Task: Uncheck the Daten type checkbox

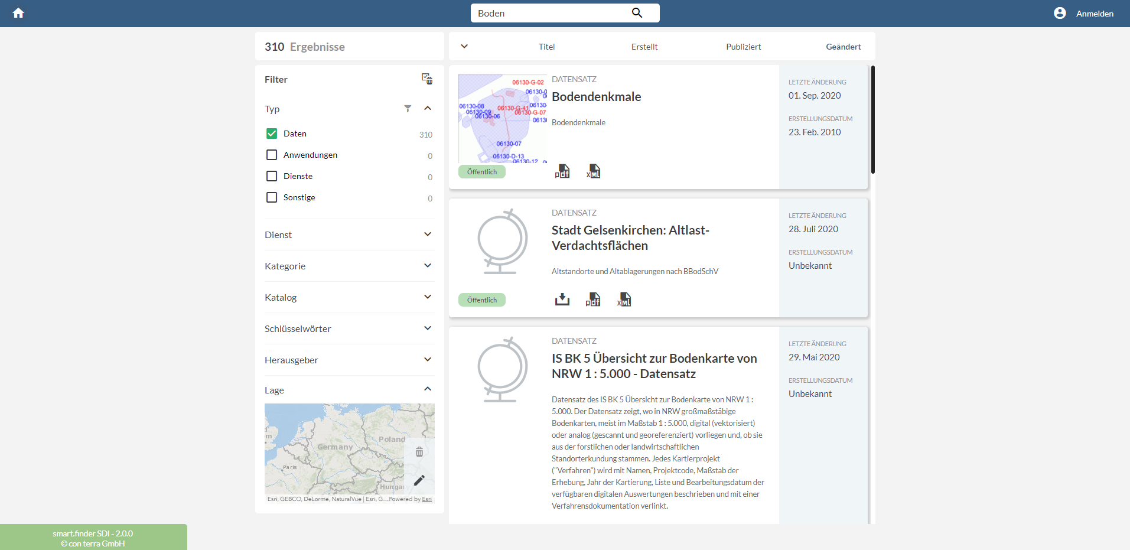Action: [x=272, y=134]
